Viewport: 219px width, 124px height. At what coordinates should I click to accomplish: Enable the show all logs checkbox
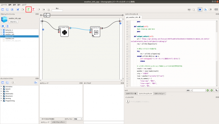tap(40, 119)
